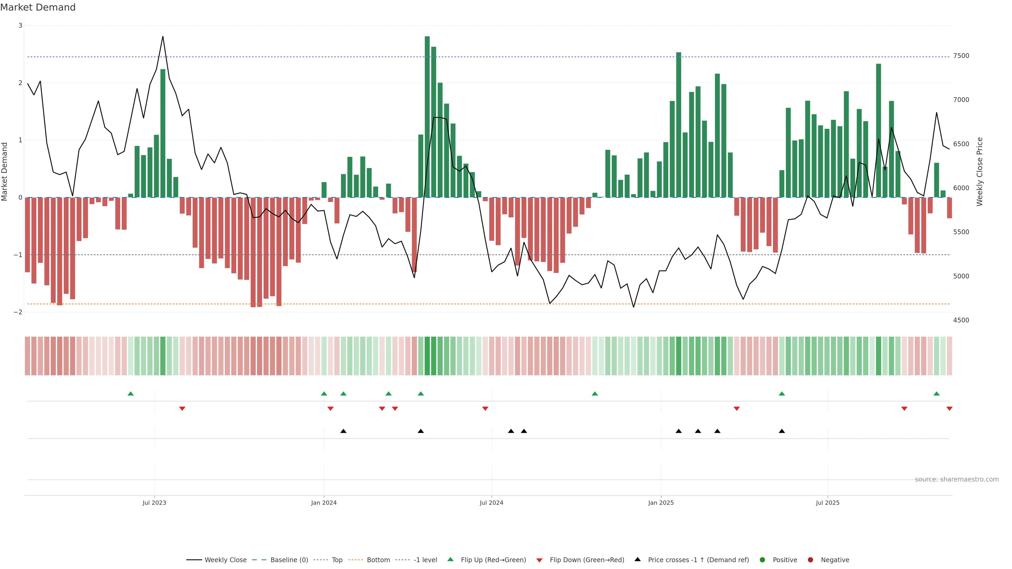
Task: Click the first green flip-up triangle marker
Action: [x=131, y=394]
